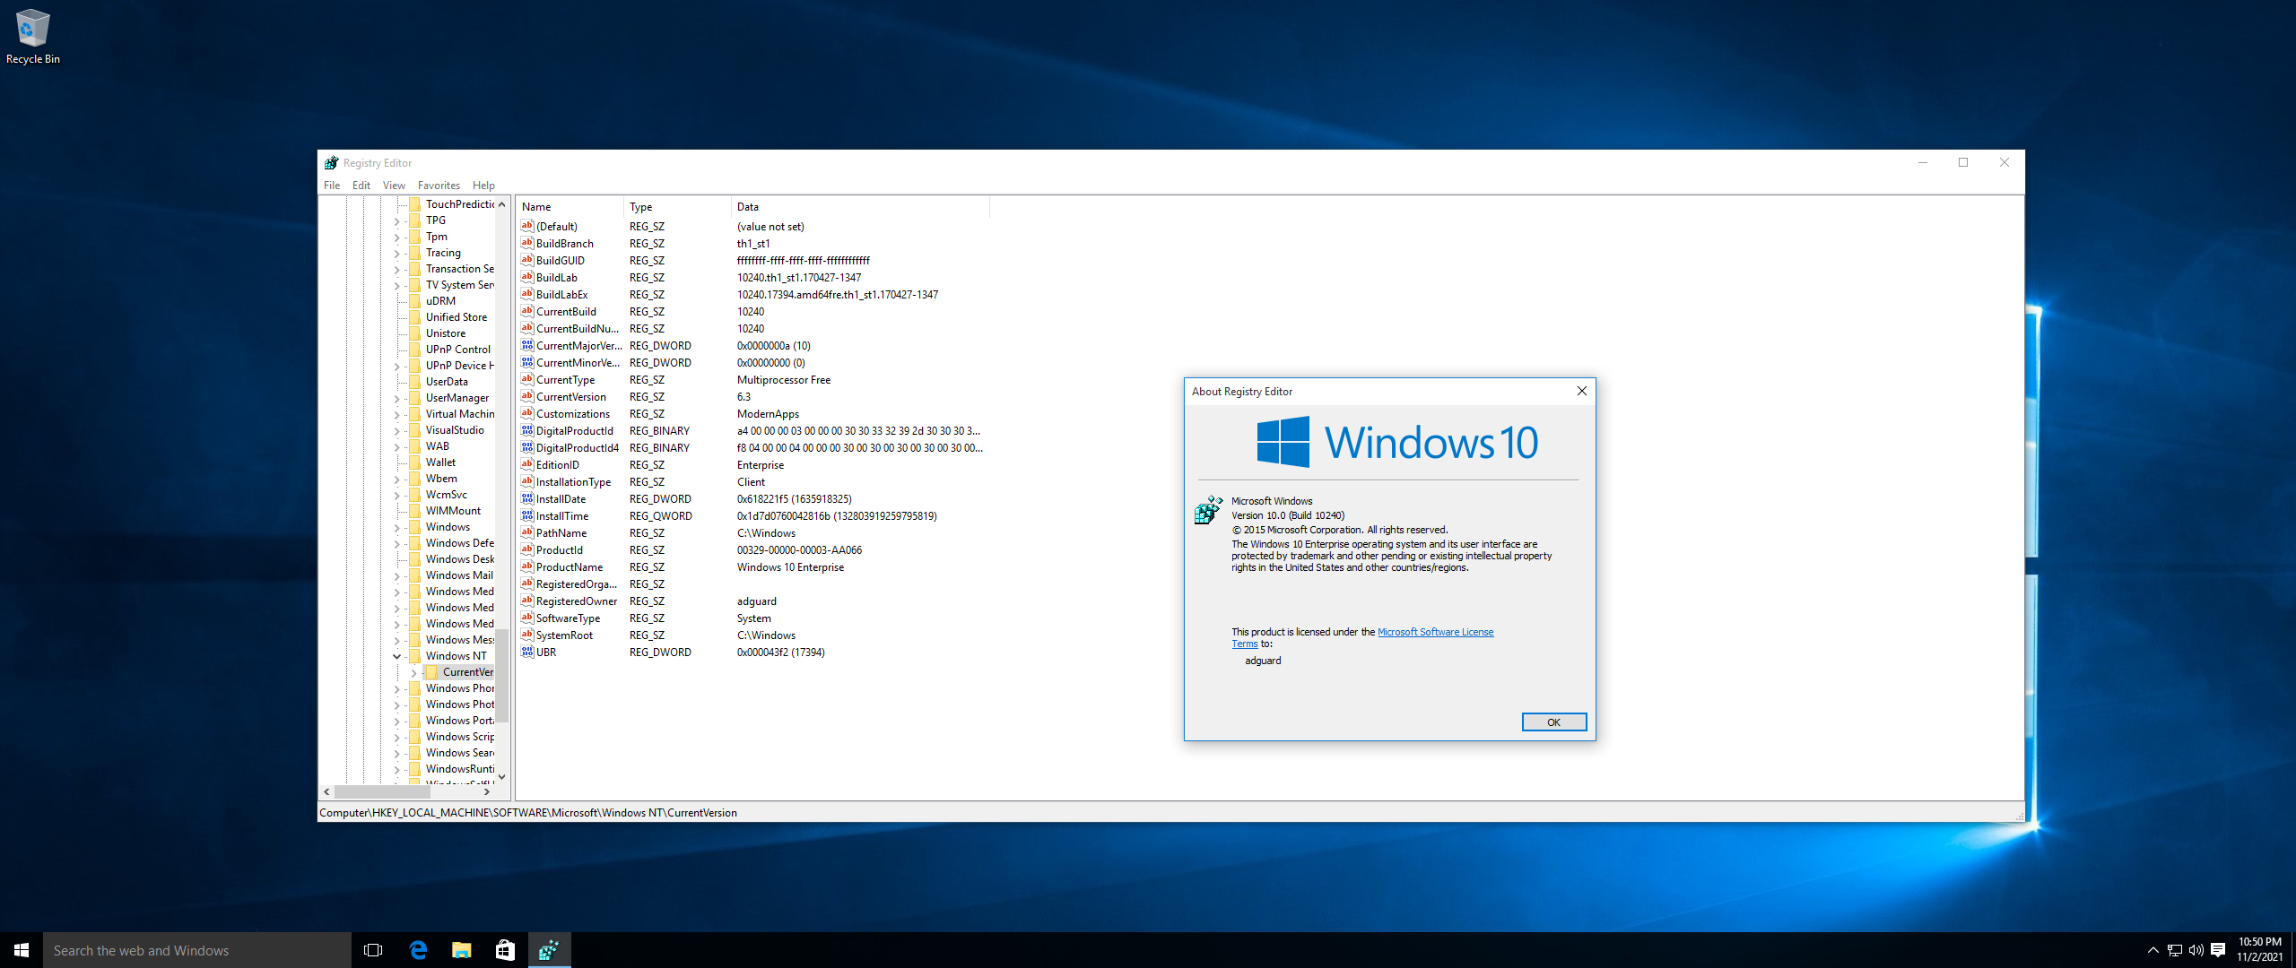Select the UserData tree item

[447, 382]
